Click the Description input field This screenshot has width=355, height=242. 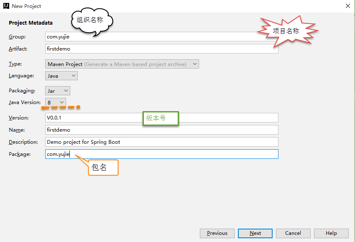(162, 142)
